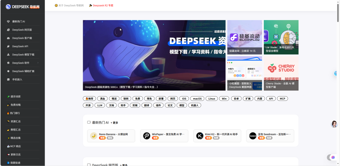Viewport: 340px width, 166px height.
Task: Select the 扩展 tag
Action: (248, 99)
